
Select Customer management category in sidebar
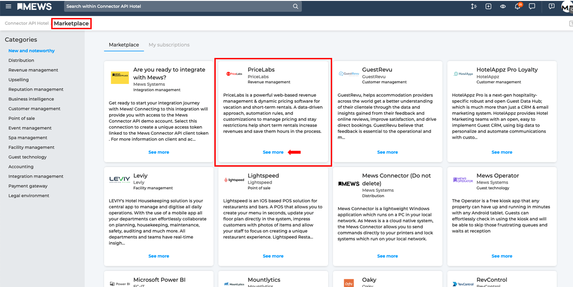(34, 109)
